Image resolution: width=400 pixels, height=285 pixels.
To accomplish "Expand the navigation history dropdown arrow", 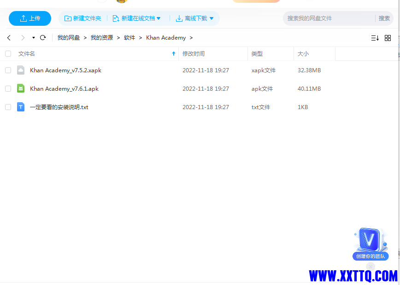I will [34, 38].
